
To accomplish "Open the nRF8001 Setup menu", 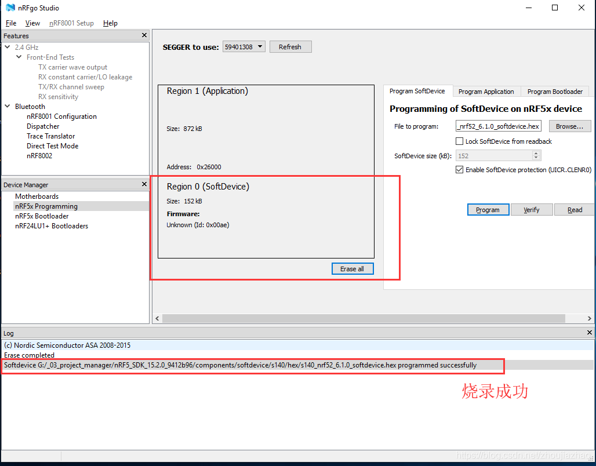I will 71,23.
